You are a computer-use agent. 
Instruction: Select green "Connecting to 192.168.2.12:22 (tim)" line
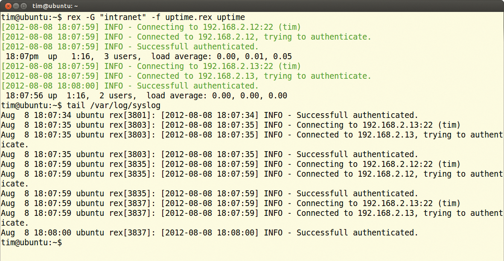click(x=151, y=27)
